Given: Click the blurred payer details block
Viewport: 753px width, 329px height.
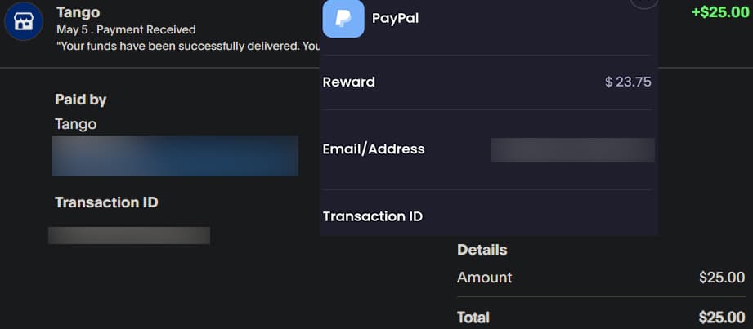Looking at the screenshot, I should click(175, 156).
